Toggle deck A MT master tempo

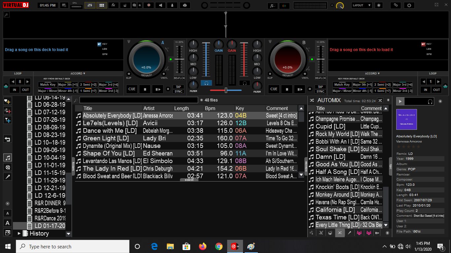tap(99, 44)
